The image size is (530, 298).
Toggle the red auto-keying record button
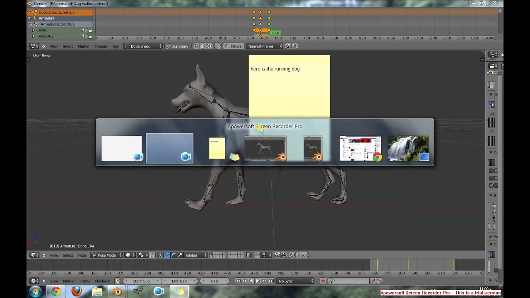pos(323,281)
